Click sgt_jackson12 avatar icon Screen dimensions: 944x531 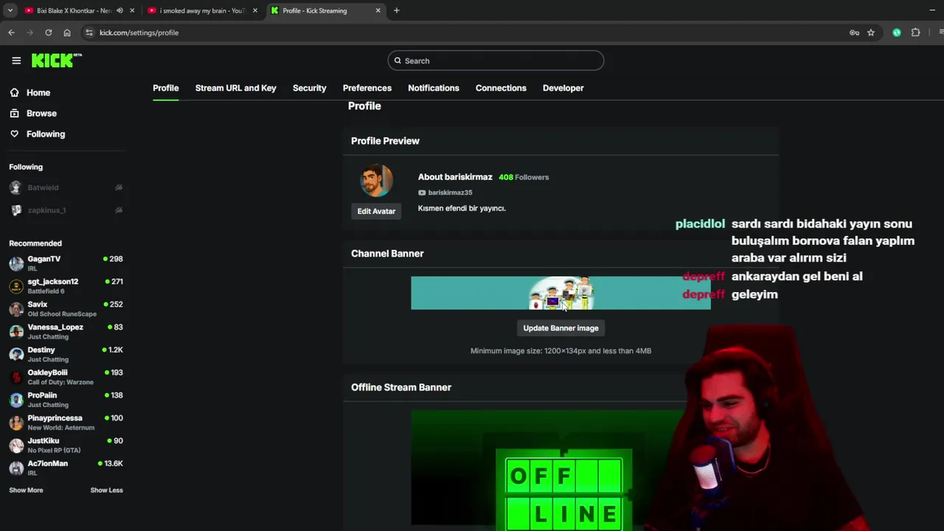click(x=16, y=286)
